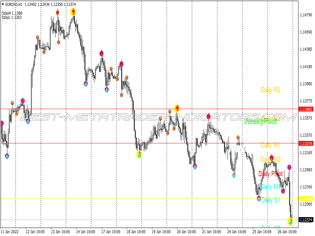Click the yellow-circled buy signal at the 18 Jan low

coord(139,155)
